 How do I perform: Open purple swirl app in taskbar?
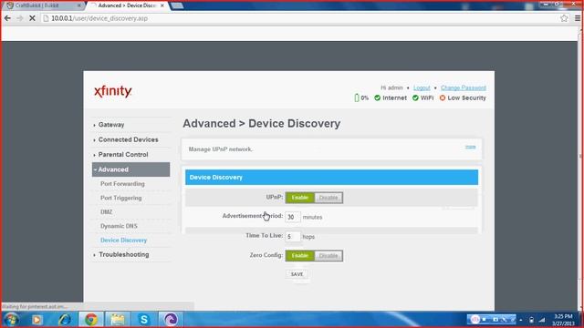pyautogui.click(x=171, y=320)
